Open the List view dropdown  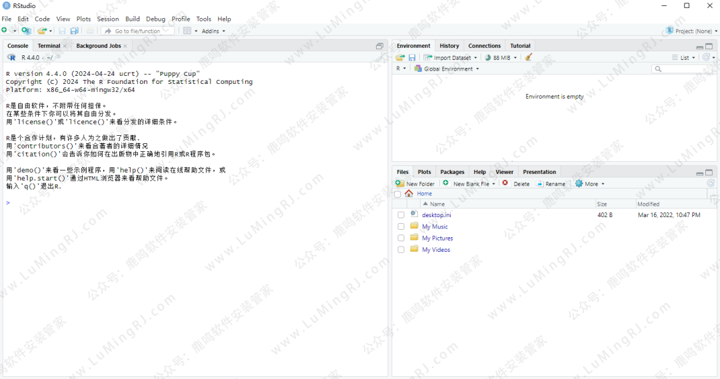(x=683, y=58)
